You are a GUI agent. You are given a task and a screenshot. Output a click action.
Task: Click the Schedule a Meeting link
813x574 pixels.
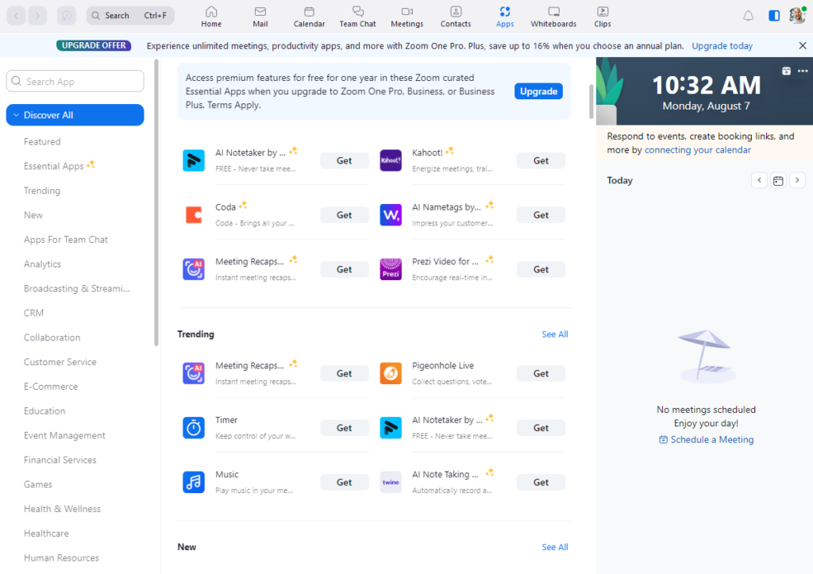[706, 439]
